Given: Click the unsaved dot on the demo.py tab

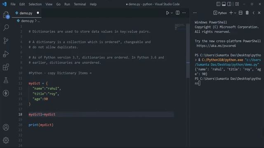Looking at the screenshot, I should click(x=38, y=13).
